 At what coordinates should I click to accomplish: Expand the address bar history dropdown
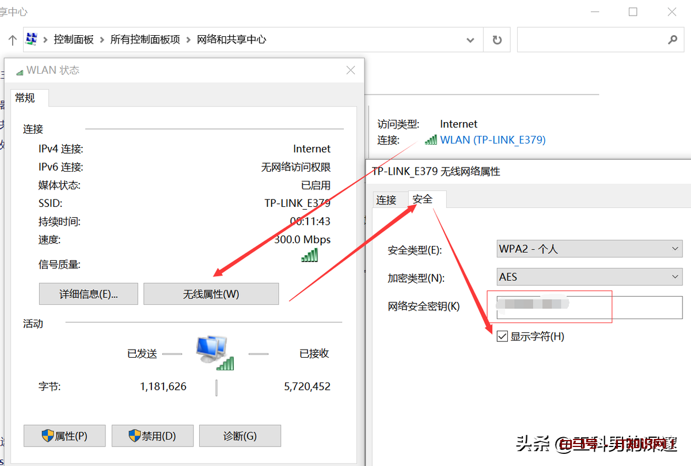click(x=470, y=39)
